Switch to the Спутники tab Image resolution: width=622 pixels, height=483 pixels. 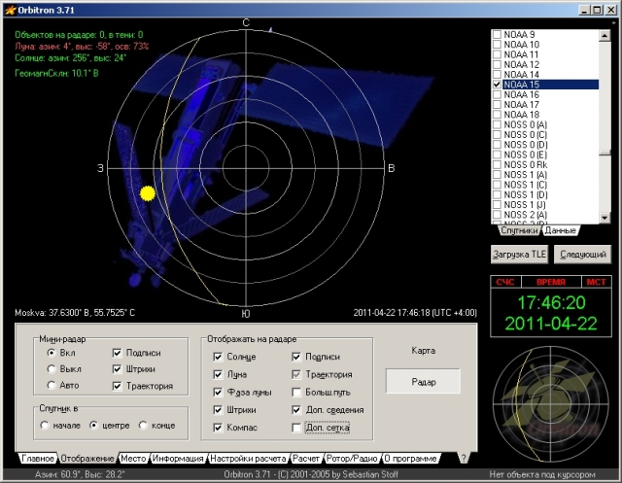[x=519, y=230]
